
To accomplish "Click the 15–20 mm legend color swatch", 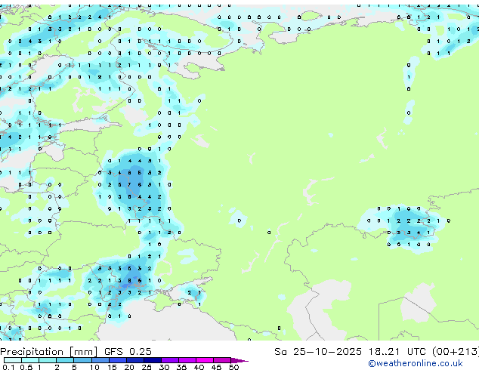I will point(117,360).
